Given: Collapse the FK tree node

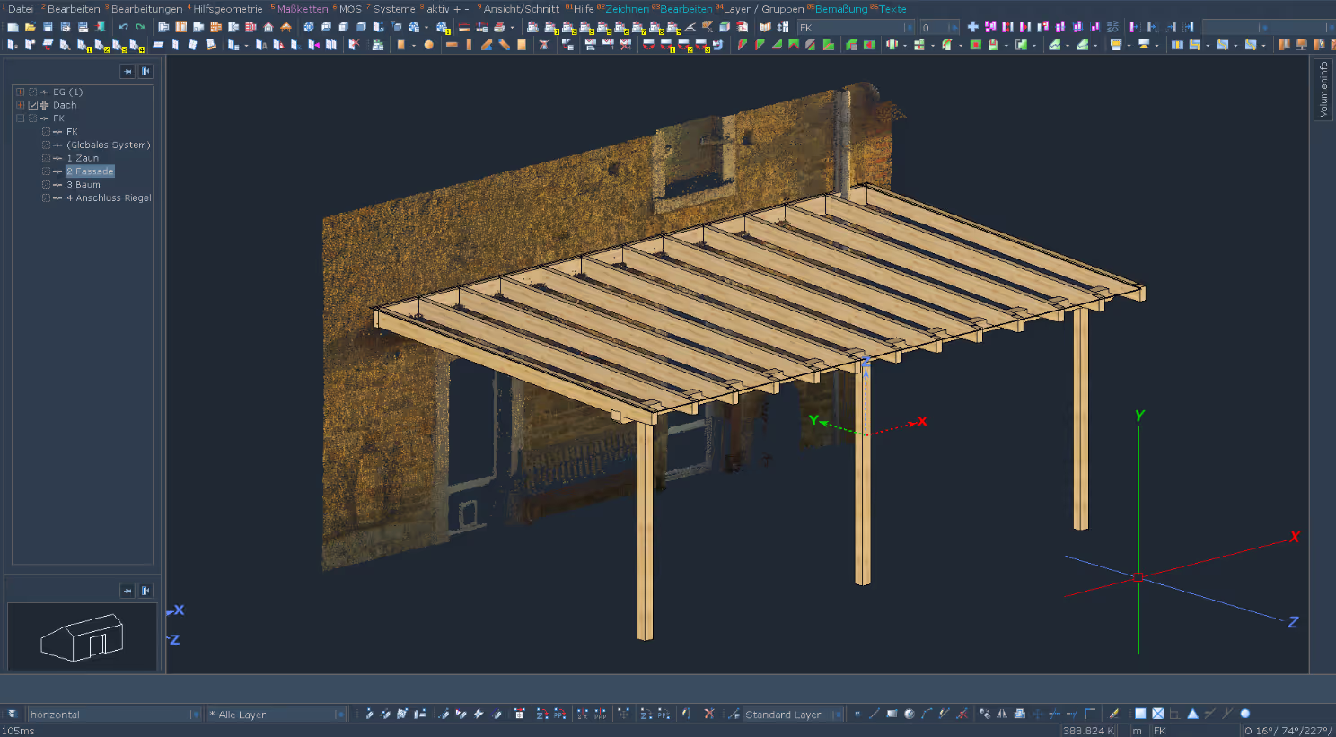Looking at the screenshot, I should point(20,118).
